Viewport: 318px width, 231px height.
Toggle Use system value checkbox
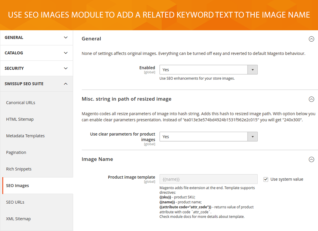tap(266, 179)
